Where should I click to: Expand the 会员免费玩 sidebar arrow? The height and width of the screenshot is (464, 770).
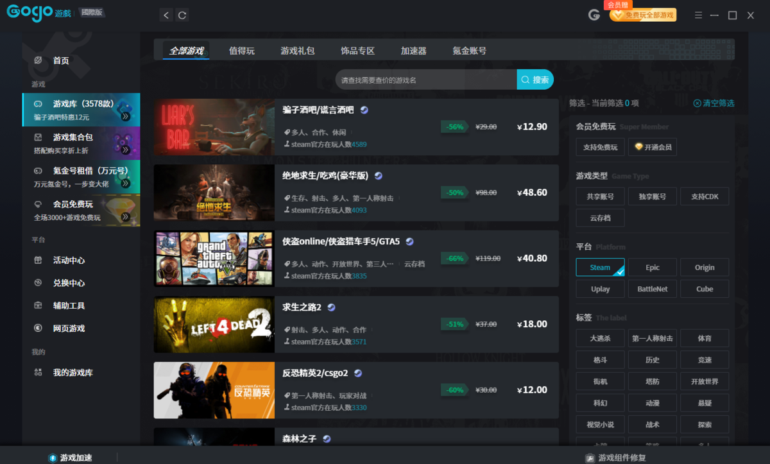point(125,217)
